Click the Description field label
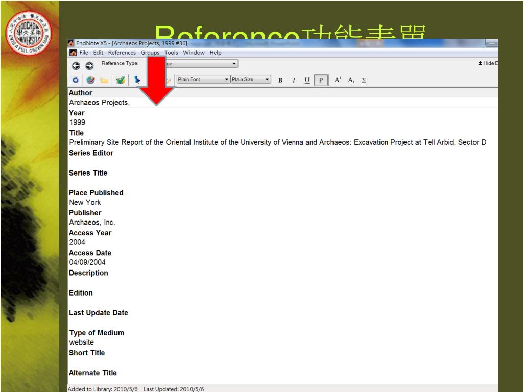The image size is (523, 392). [88, 273]
